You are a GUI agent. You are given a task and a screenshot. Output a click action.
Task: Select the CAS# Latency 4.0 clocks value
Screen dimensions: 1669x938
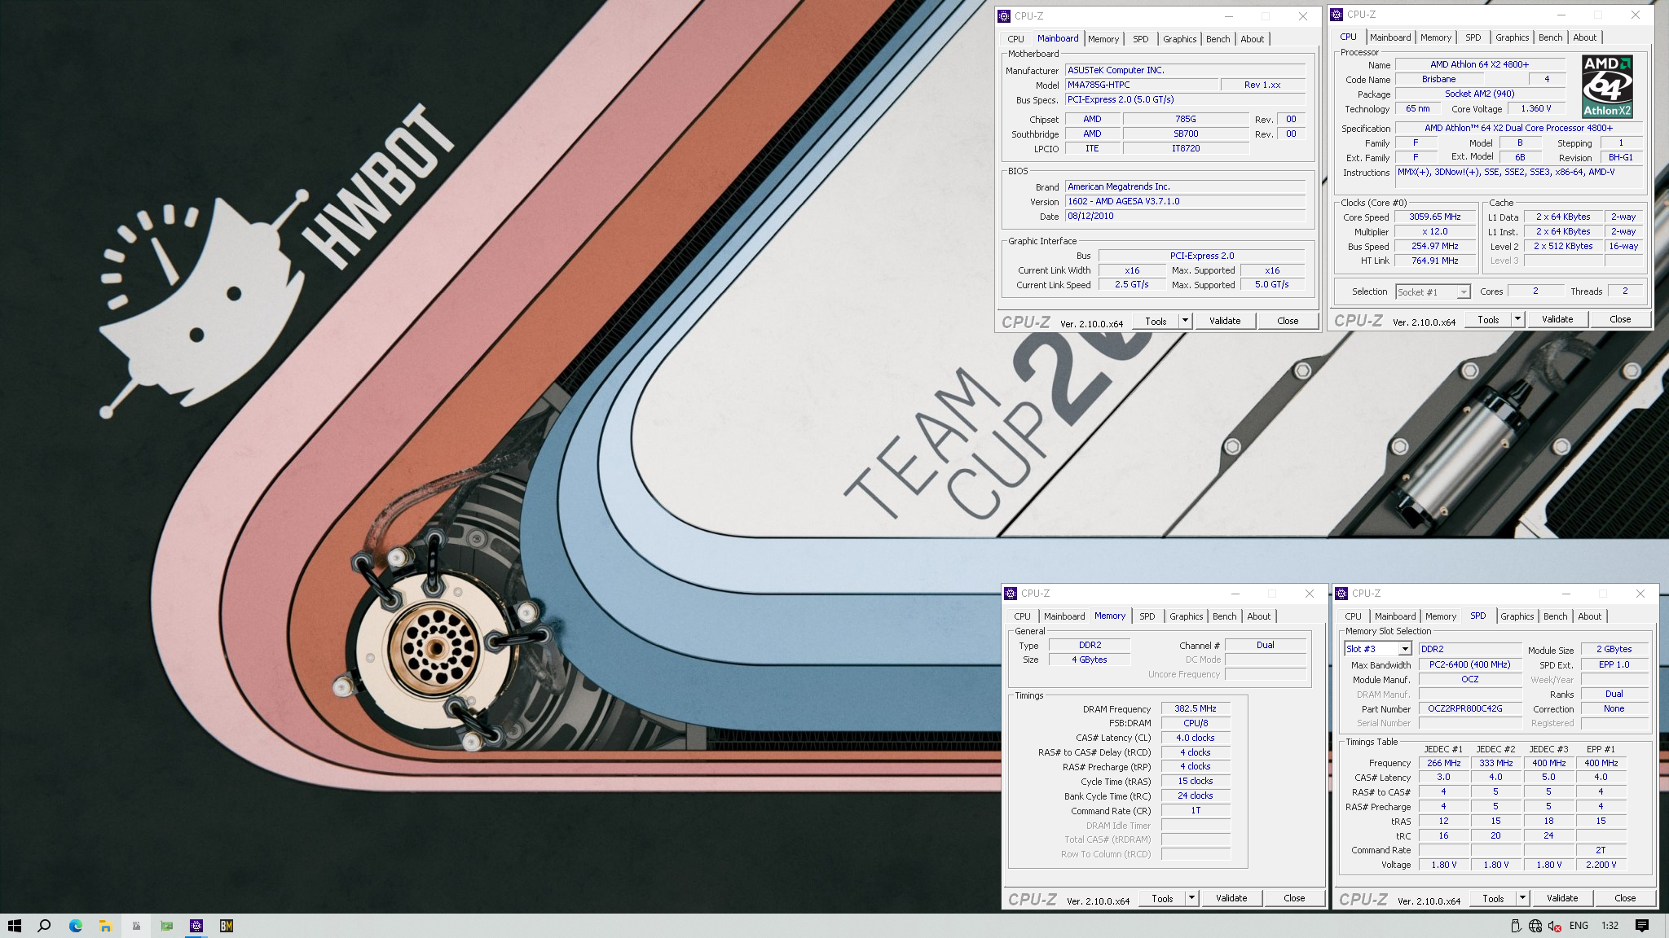1196,738
